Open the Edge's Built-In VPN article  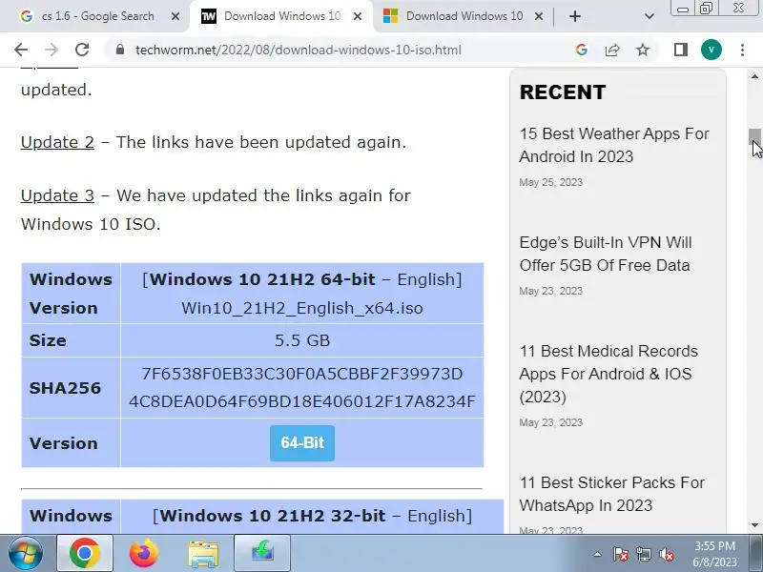point(606,254)
